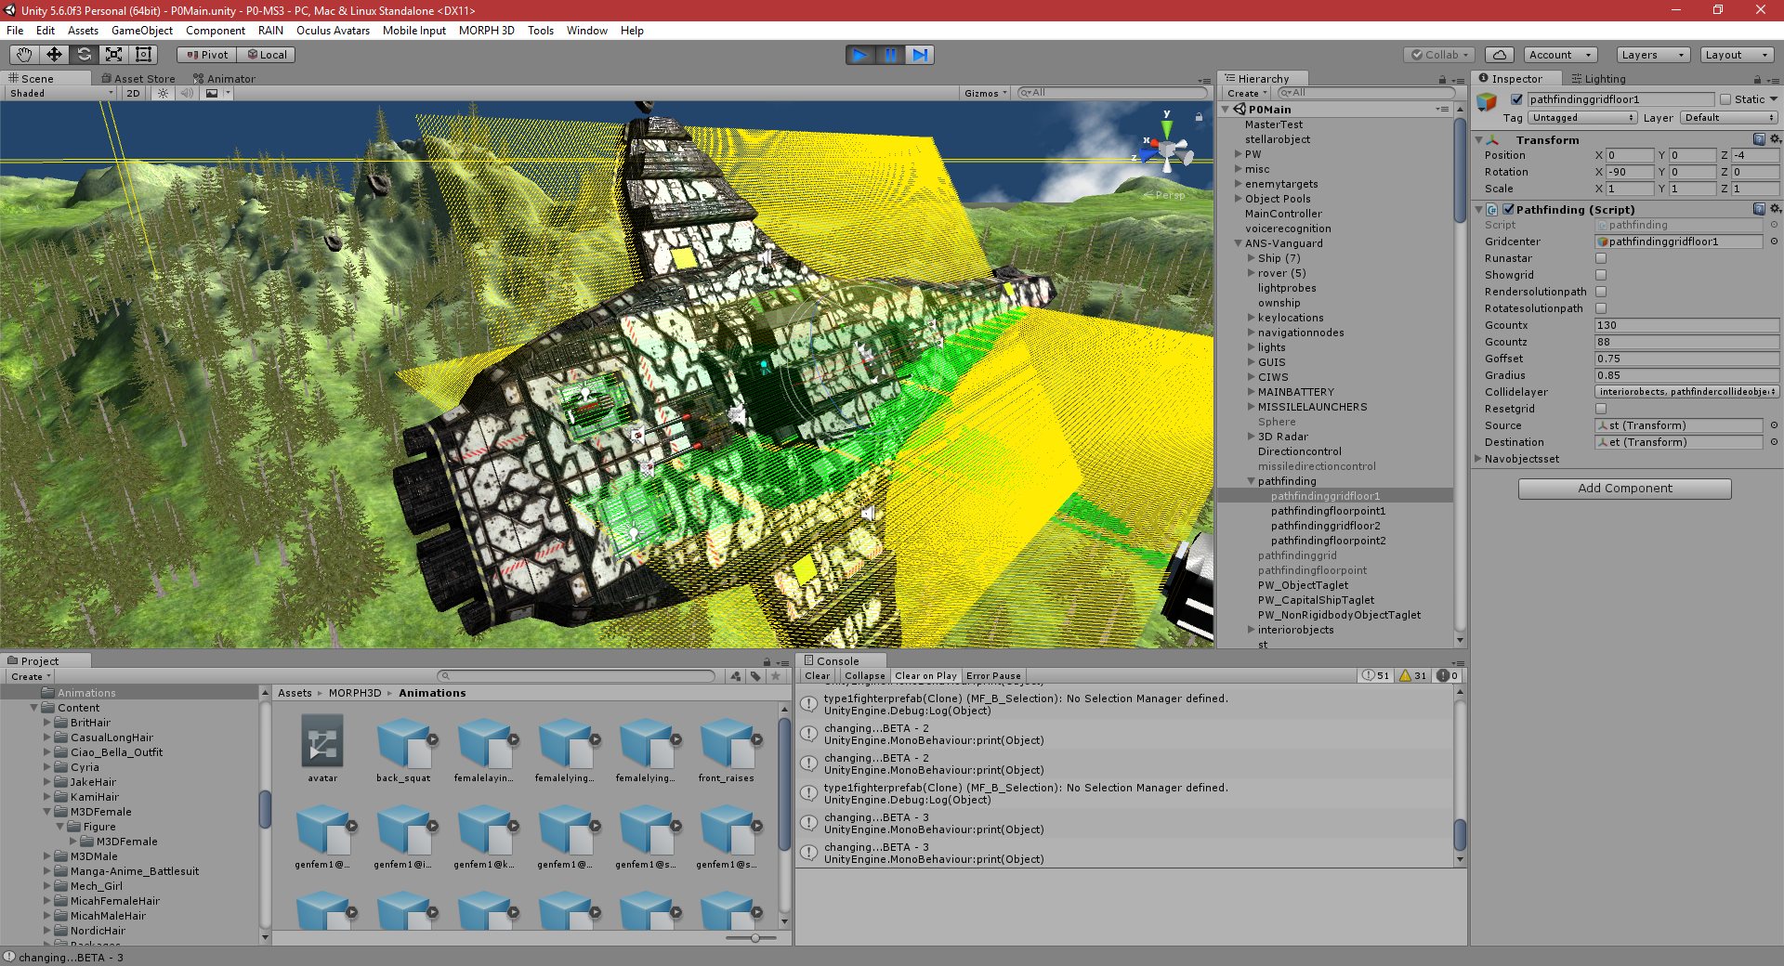Screen dimensions: 1784x966
Task: Open the Account dropdown
Action: click(x=1561, y=55)
